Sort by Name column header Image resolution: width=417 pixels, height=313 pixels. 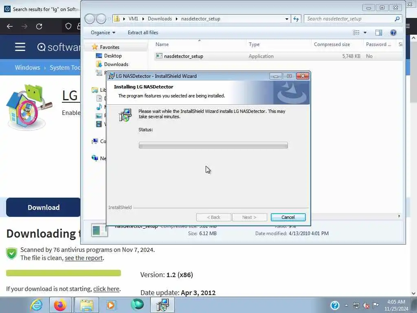[x=162, y=44]
